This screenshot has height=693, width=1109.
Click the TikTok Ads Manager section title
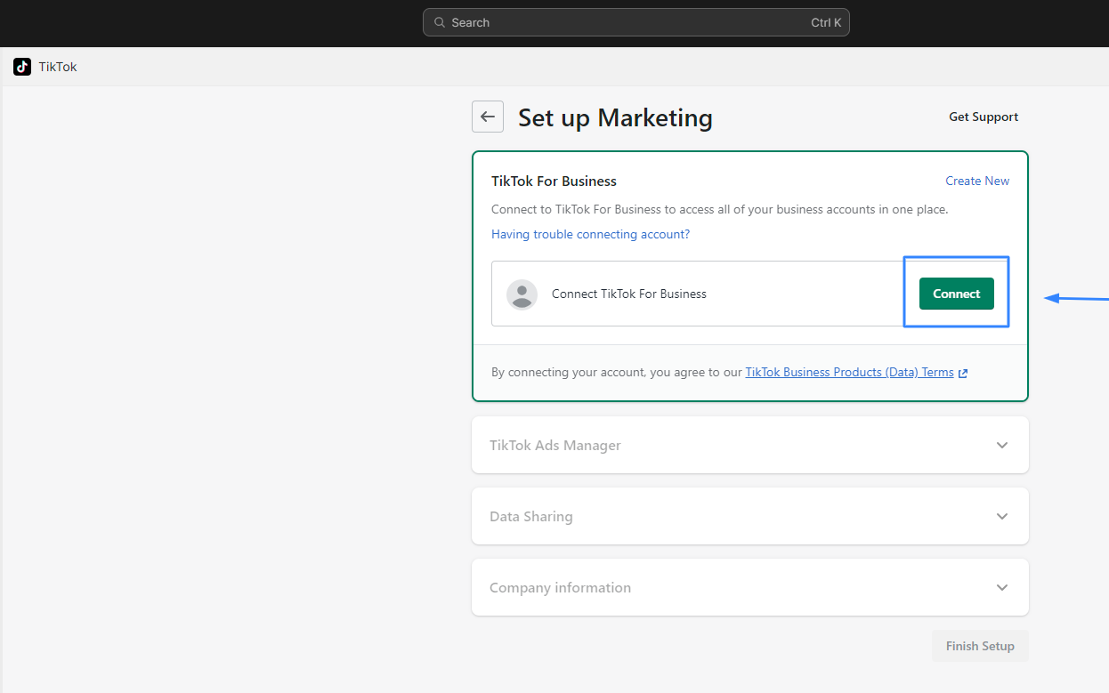[555, 445]
